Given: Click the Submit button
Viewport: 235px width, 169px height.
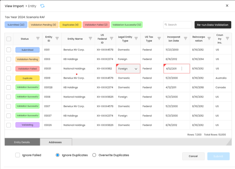Looking at the screenshot, I should point(218,156).
